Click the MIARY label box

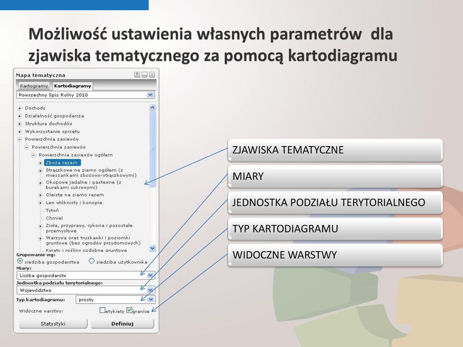[335, 176]
